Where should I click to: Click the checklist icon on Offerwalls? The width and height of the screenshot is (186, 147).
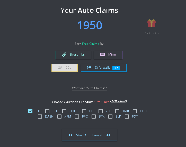click(89, 68)
